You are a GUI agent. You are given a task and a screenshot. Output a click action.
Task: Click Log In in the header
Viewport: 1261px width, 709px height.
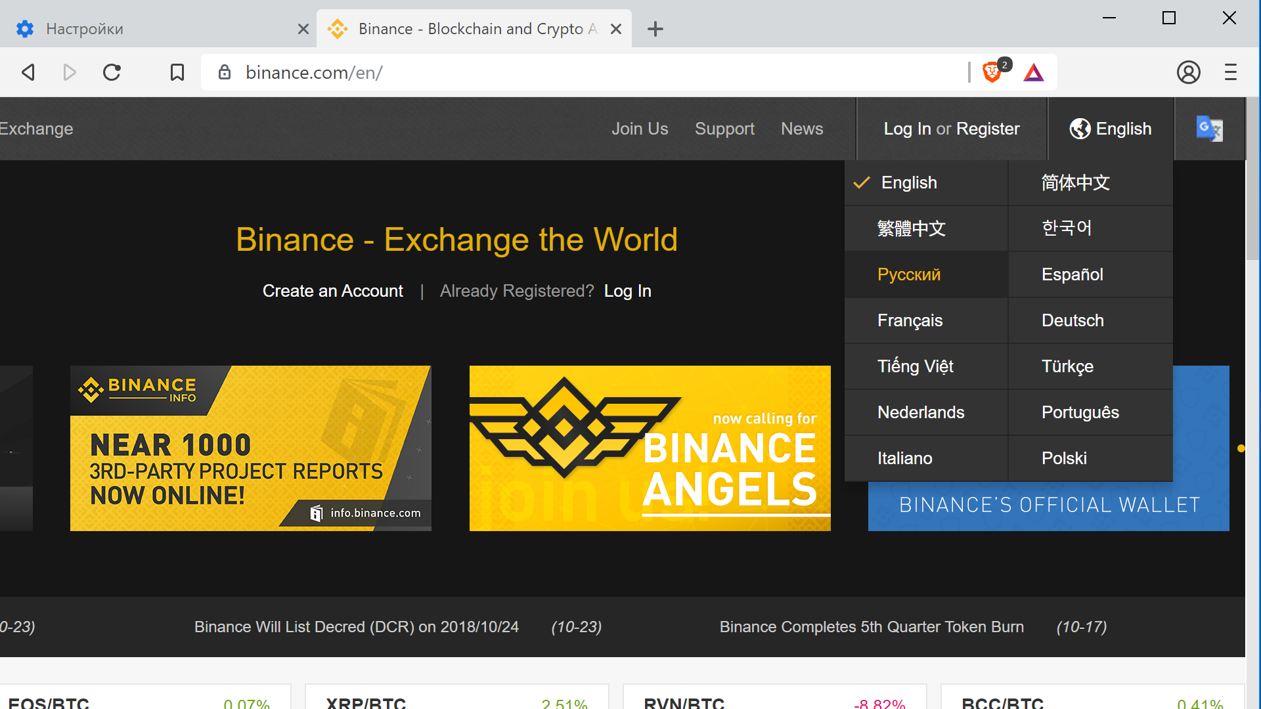click(x=907, y=129)
